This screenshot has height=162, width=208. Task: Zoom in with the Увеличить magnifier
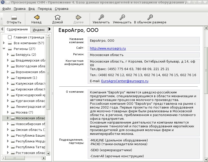[x=101, y=17]
